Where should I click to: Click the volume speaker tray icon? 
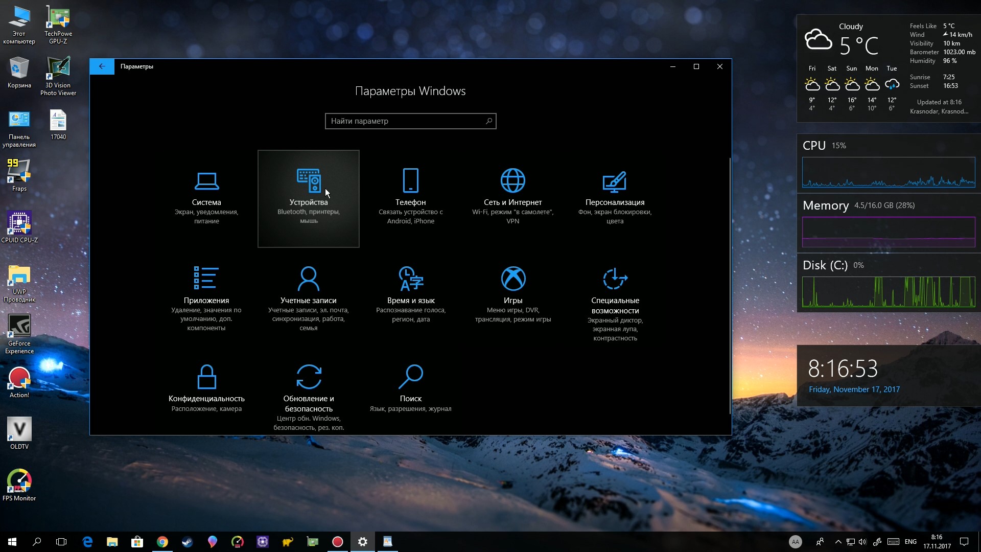click(862, 542)
